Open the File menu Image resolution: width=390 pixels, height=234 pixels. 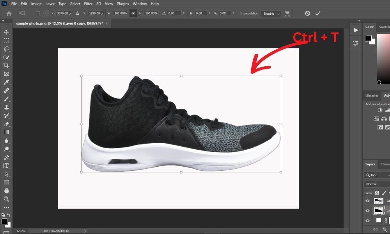click(x=14, y=4)
